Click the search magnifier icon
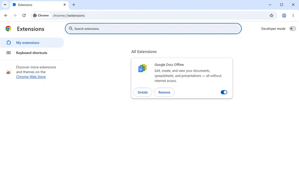Screen dimensions: 299x184 71,28
